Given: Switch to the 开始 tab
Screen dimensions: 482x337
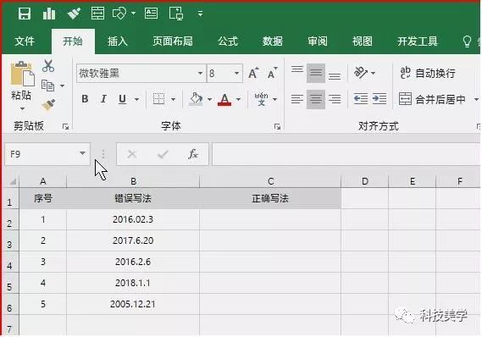Looking at the screenshot, I should tap(73, 41).
